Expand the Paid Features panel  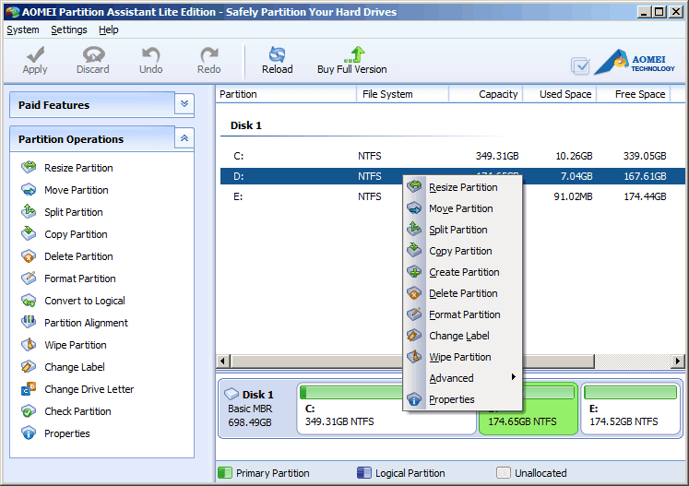(184, 104)
